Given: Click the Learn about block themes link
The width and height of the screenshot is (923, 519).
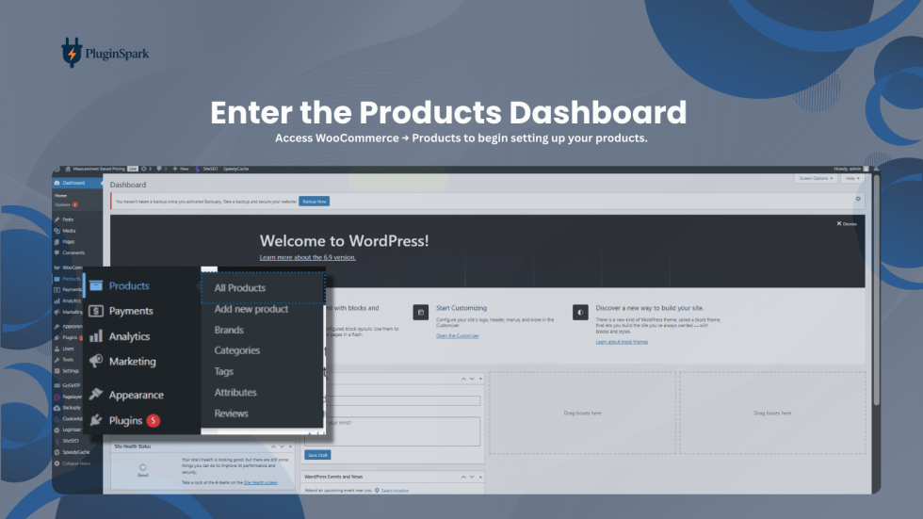Looking at the screenshot, I should [622, 342].
